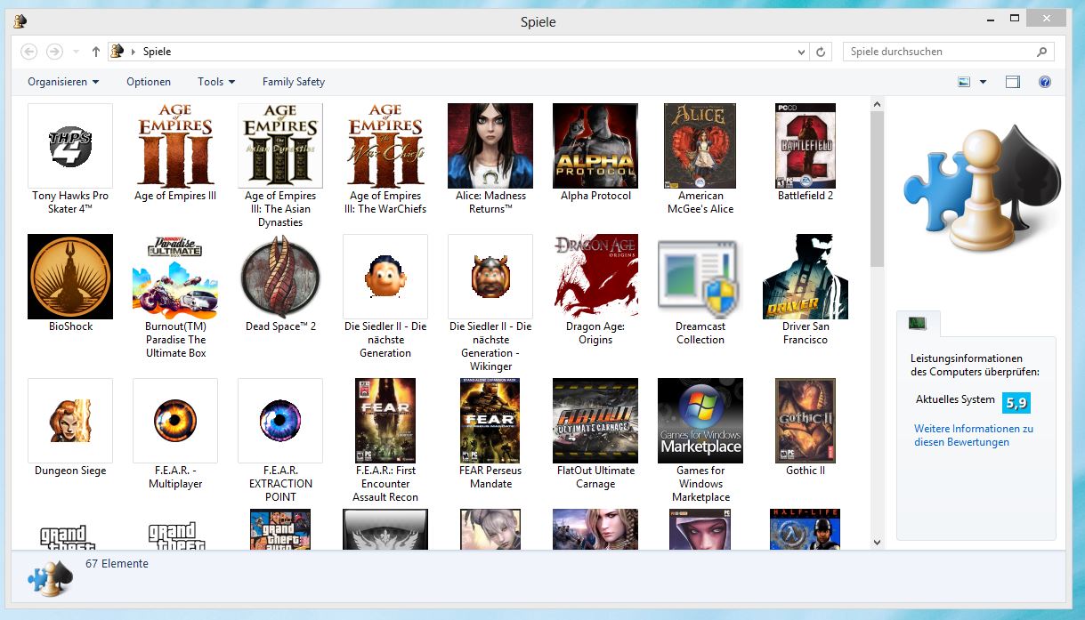
Task: Open more view options dropdown arrow
Action: click(x=983, y=82)
